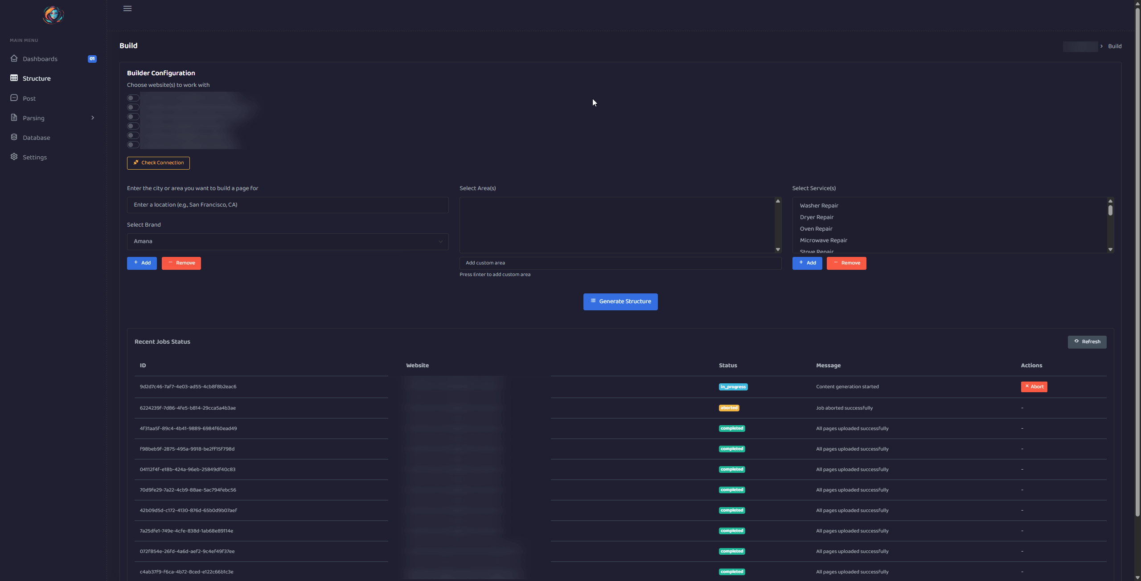Screen dimensions: 1141x581
Task: Click the 01 badge next to Dashboards
Action: pos(92,59)
